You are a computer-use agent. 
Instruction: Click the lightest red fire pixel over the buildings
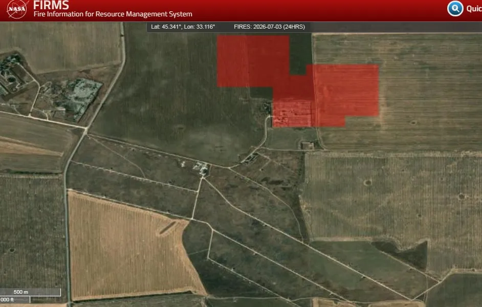coord(292,114)
